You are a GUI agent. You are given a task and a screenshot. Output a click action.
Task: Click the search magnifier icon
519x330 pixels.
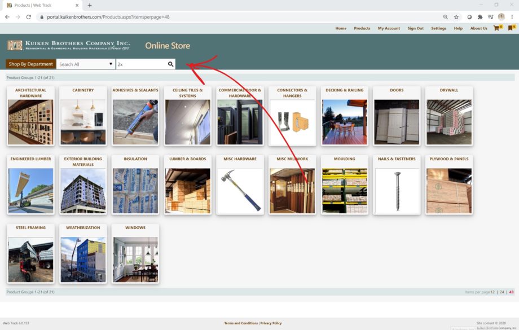[x=170, y=64]
